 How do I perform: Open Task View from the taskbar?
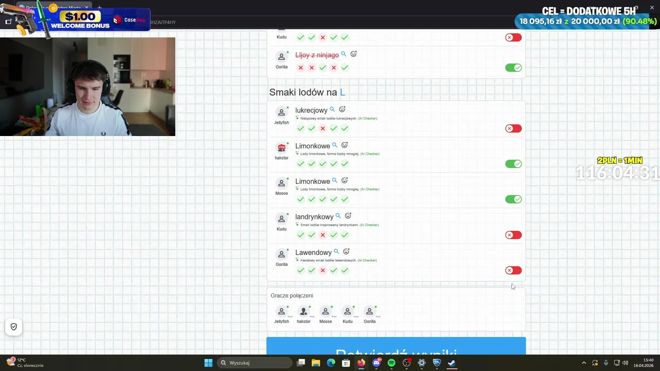pyautogui.click(x=301, y=363)
